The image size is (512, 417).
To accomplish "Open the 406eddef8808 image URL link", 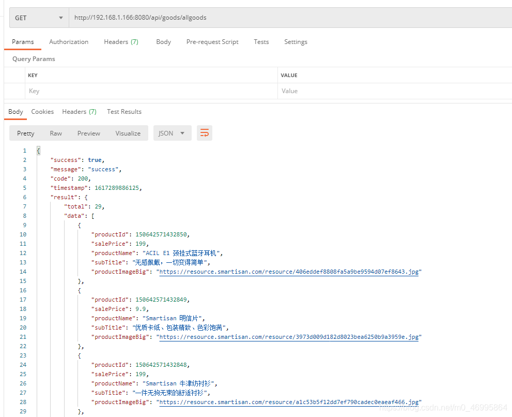I will coord(289,272).
